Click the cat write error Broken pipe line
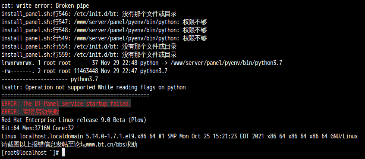This screenshot has width=365, height=159. [x=45, y=6]
